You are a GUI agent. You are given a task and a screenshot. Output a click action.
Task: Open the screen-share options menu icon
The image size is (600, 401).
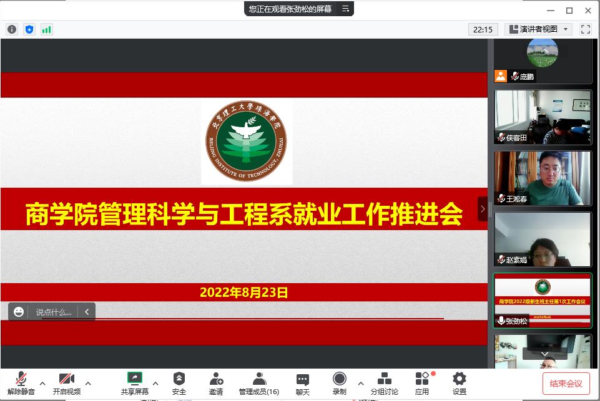(x=345, y=9)
